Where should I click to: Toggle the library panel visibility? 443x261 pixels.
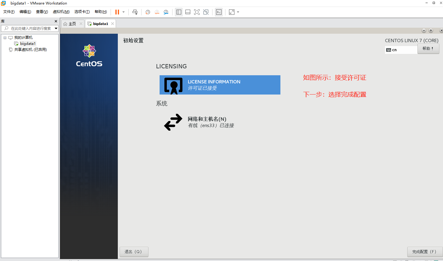click(x=179, y=12)
